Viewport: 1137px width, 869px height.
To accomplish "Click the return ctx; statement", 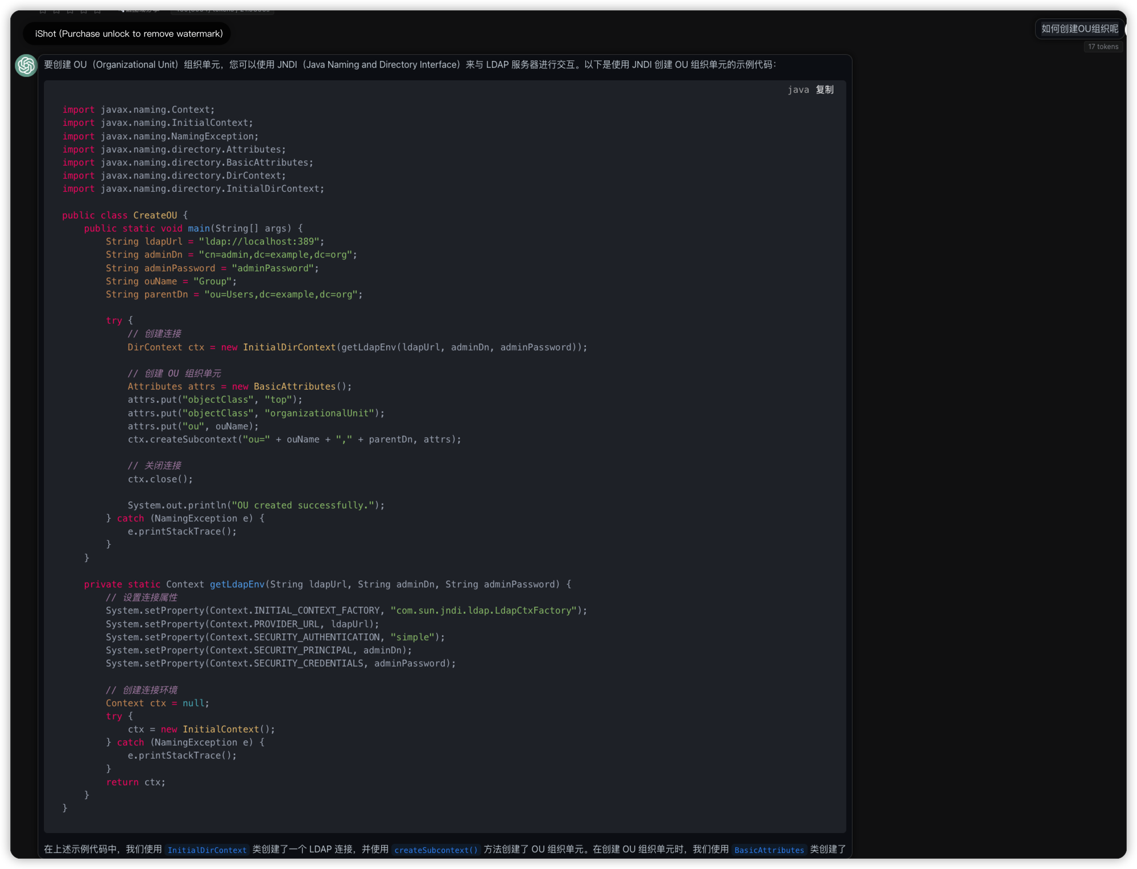I will (135, 782).
